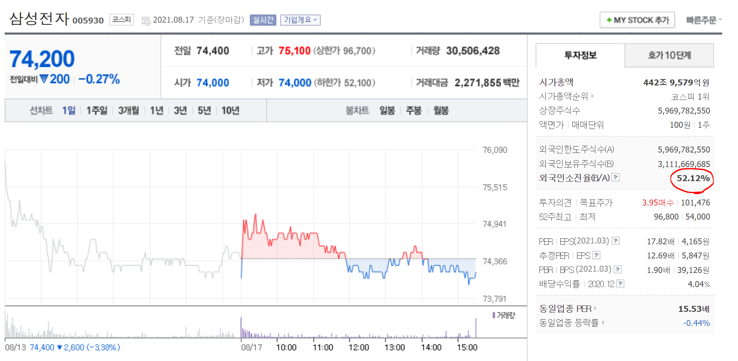Click the 시가총액 value 442조 9,579억원
Image resolution: width=738 pixels, height=361 pixels.
coord(676,82)
